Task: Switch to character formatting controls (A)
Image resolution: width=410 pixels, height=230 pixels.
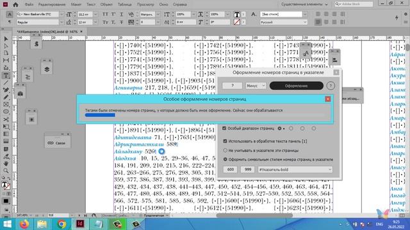Action: coord(10,14)
